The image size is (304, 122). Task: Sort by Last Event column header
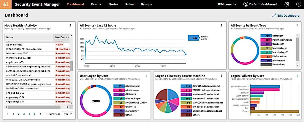tap(61, 37)
